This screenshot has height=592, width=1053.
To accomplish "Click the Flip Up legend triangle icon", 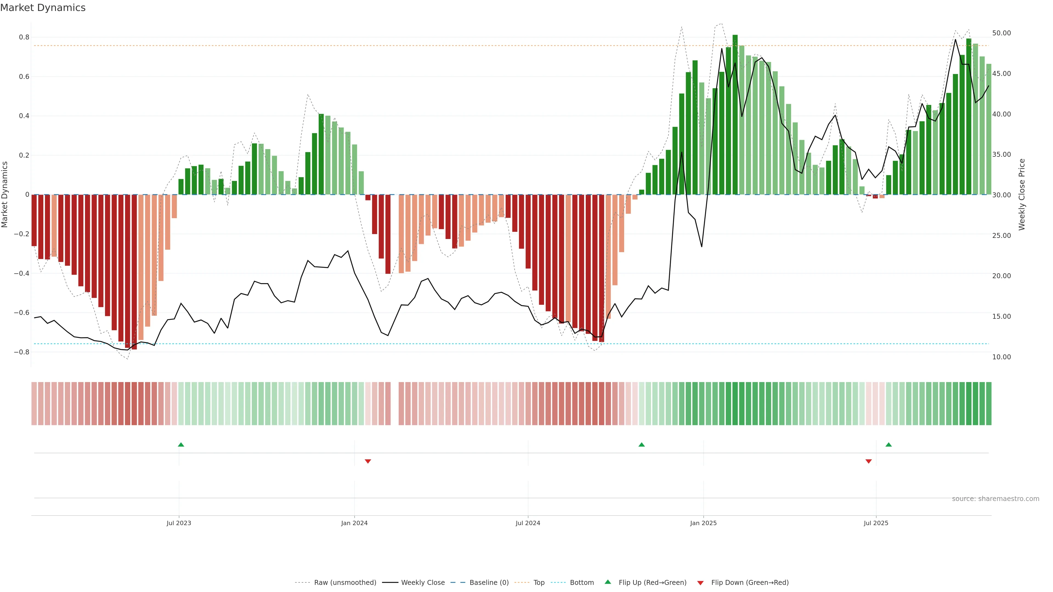I will tap(608, 582).
